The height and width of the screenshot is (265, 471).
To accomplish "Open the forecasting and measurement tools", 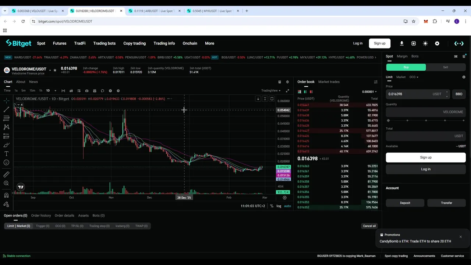I will coord(6,136).
